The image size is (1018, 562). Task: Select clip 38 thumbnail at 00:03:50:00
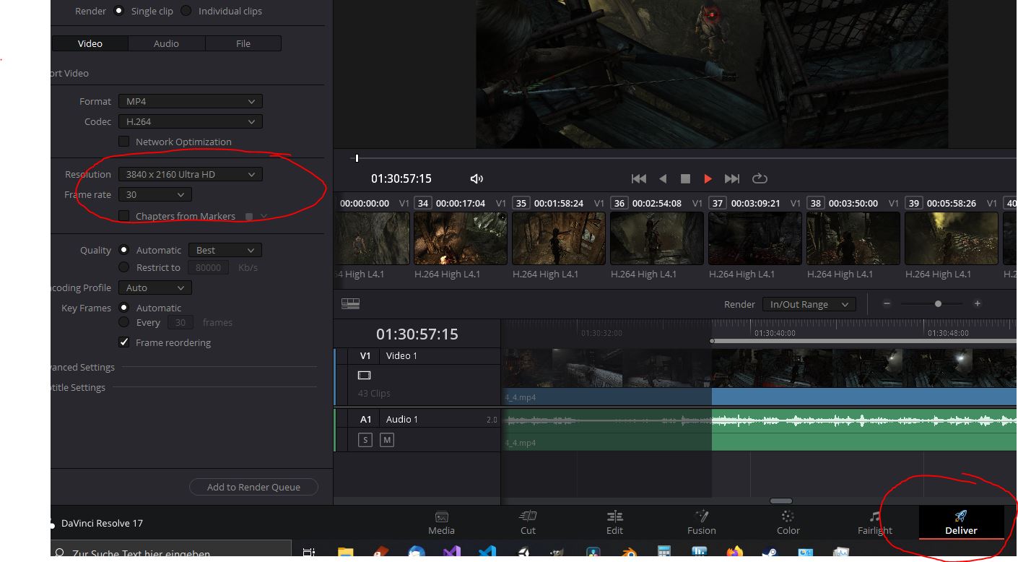point(853,238)
